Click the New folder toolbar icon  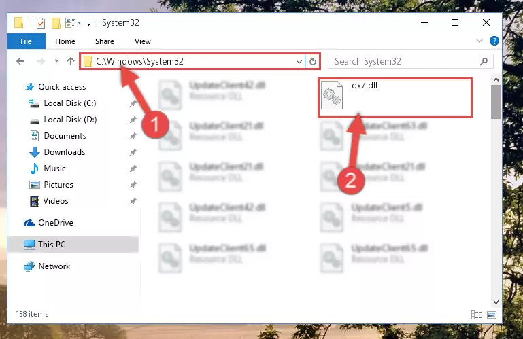(56, 23)
